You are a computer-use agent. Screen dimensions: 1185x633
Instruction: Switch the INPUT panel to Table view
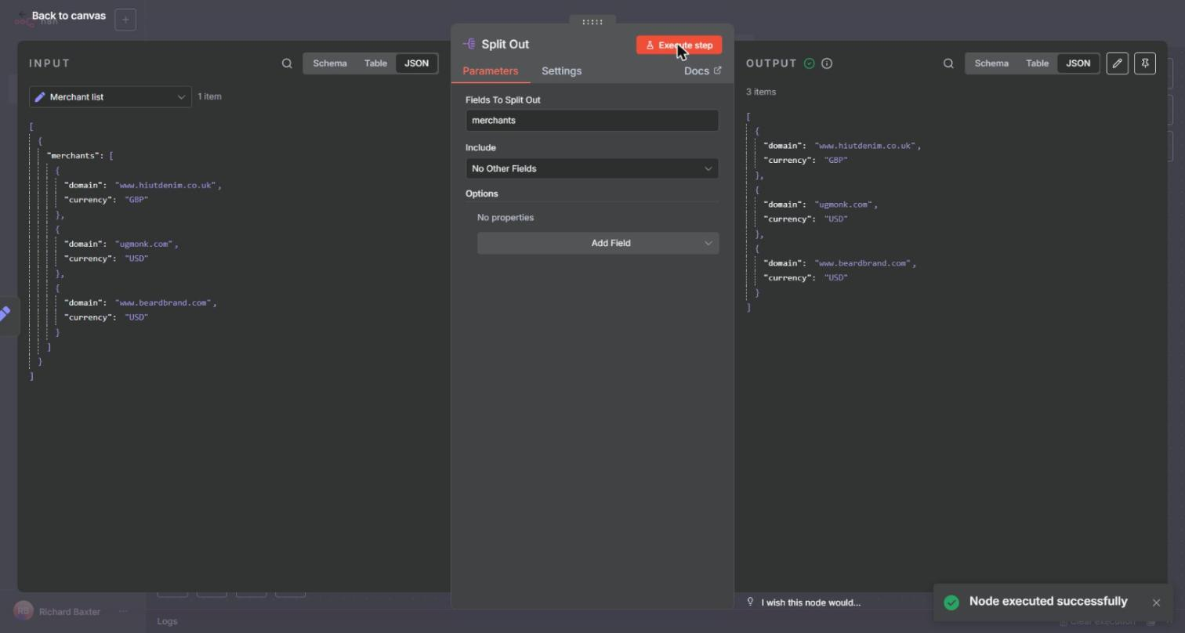[x=375, y=63]
